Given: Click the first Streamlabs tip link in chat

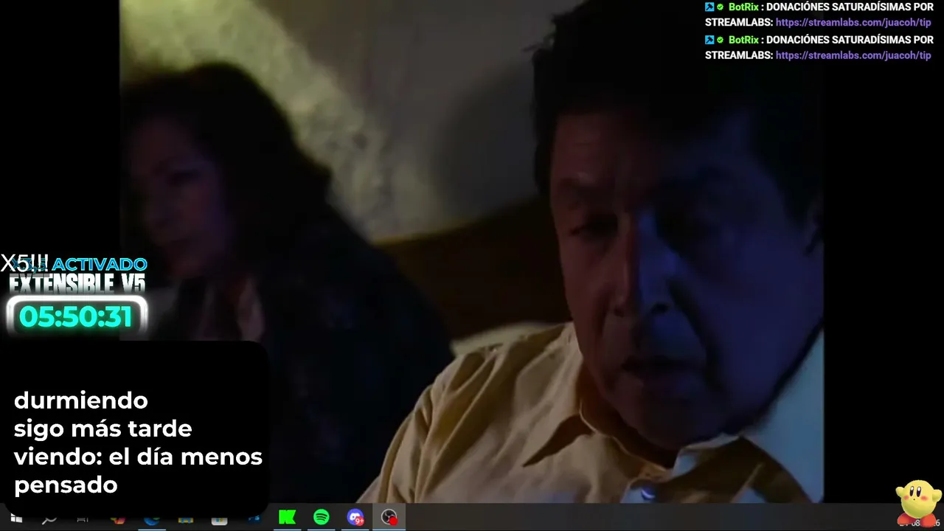Looking at the screenshot, I should click(853, 23).
